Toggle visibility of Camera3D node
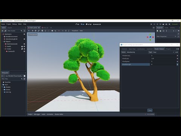Image resolution: width=181 pixels, height=136 pixels. [x=24, y=51]
